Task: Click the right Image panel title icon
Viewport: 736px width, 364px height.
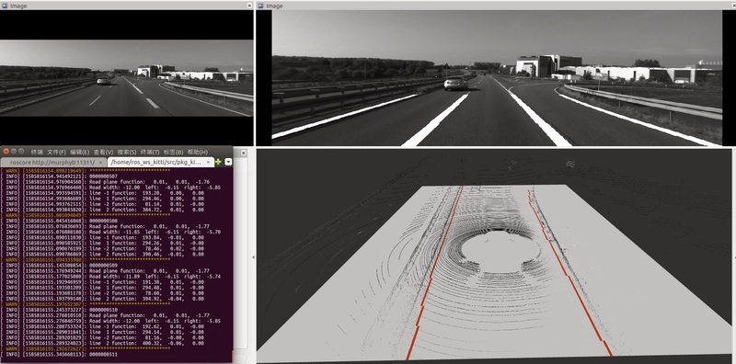Action: [260, 6]
